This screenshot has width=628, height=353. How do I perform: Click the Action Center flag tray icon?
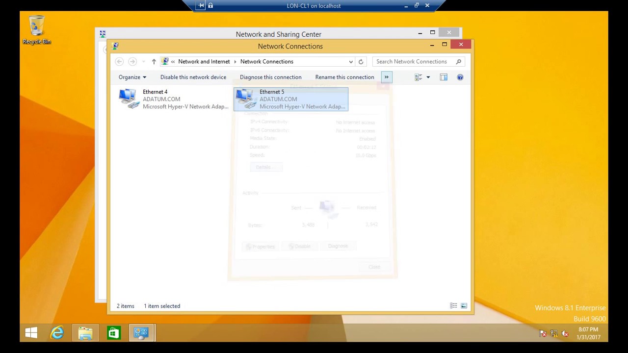pos(543,334)
